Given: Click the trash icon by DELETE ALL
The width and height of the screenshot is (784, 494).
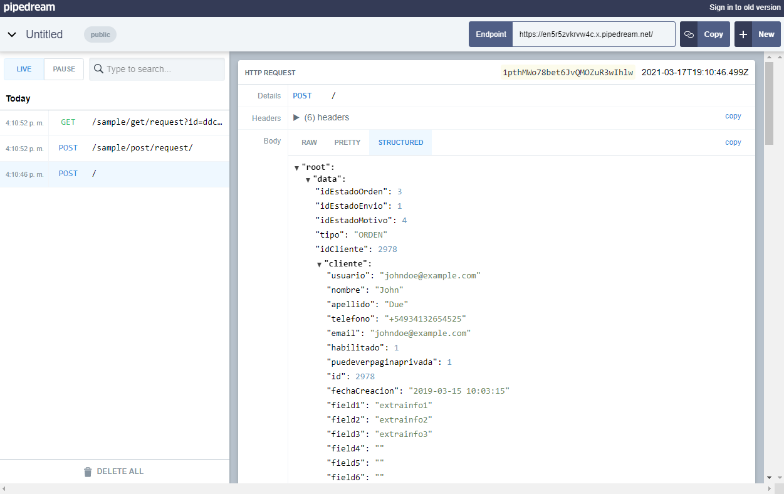Looking at the screenshot, I should tap(88, 471).
